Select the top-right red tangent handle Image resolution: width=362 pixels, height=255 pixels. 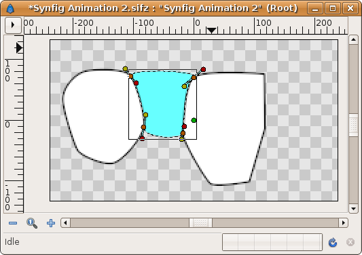203,69
